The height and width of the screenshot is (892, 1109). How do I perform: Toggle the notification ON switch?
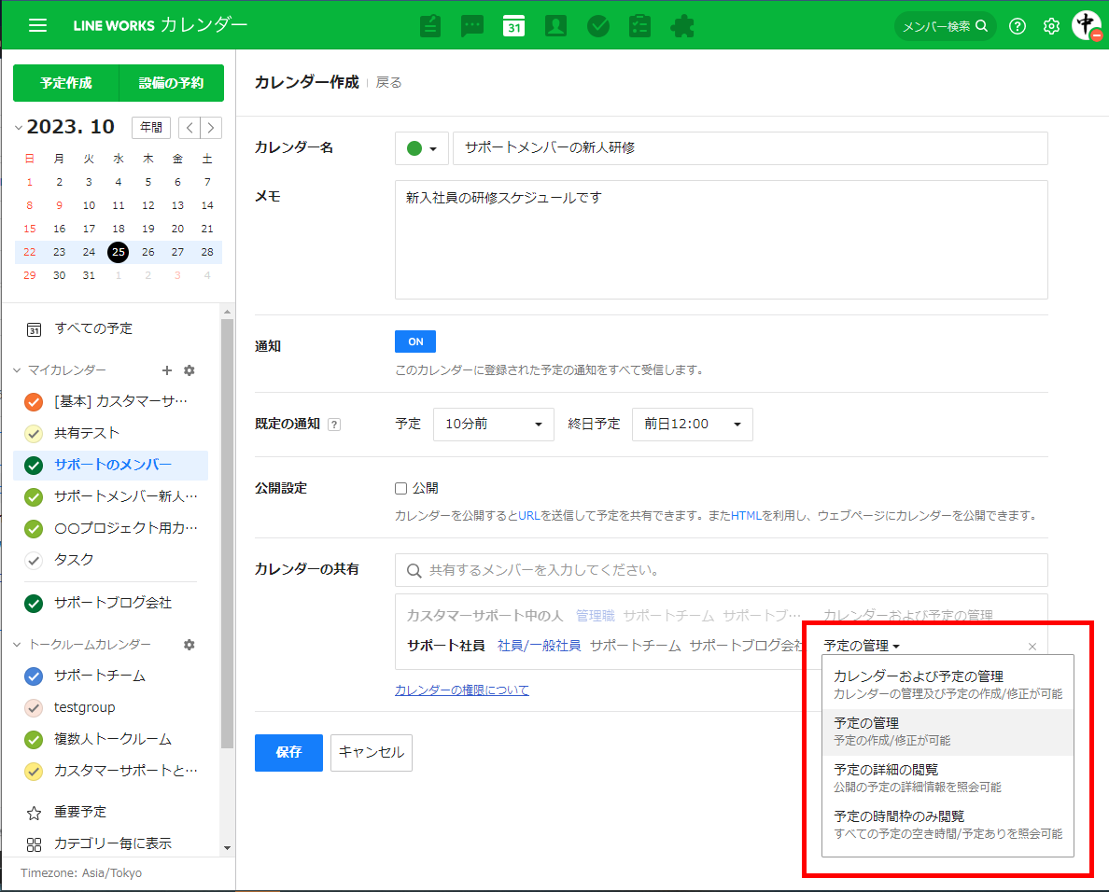coord(415,341)
